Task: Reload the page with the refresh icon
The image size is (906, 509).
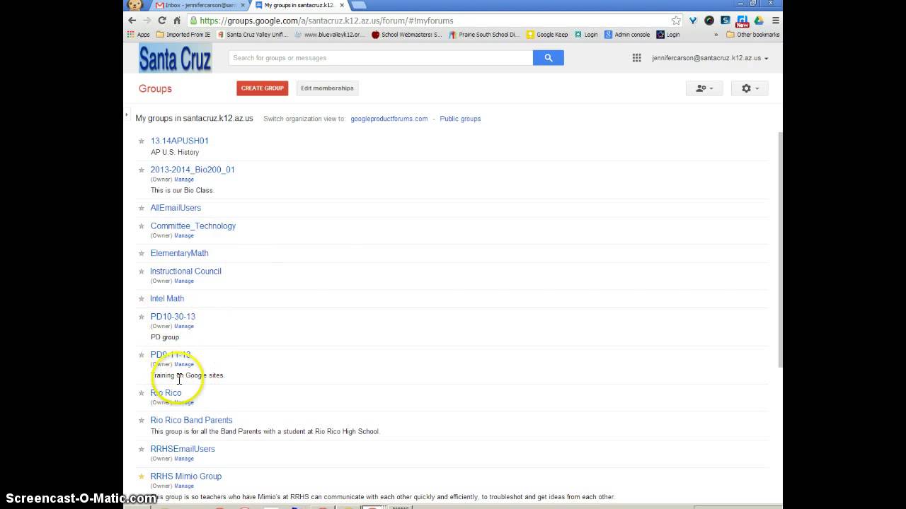Action: coord(162,21)
